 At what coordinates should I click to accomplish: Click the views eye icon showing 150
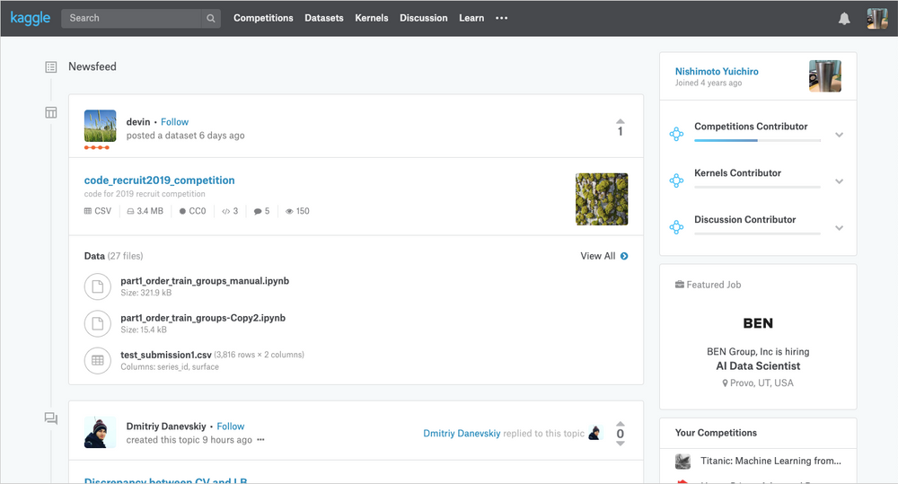(289, 211)
